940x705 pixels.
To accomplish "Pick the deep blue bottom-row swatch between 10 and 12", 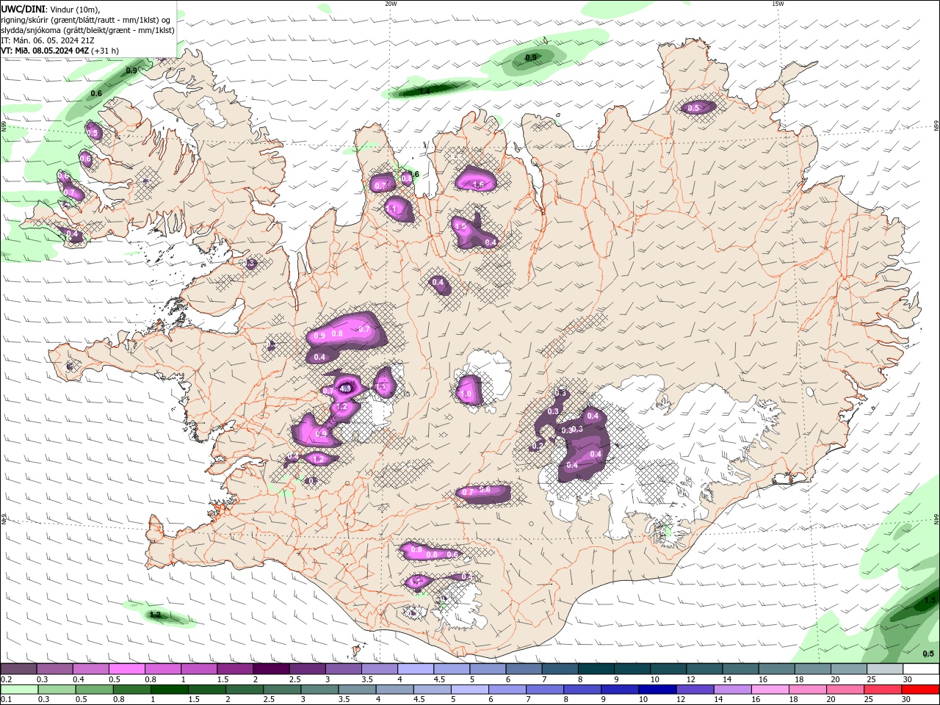I will [657, 690].
